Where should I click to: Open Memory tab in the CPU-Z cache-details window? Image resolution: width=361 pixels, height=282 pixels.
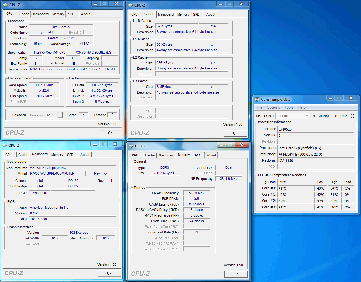[183, 14]
